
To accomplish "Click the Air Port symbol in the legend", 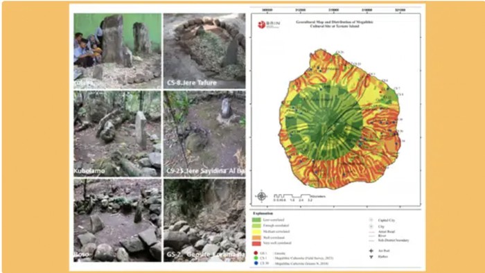I will [x=371, y=251].
